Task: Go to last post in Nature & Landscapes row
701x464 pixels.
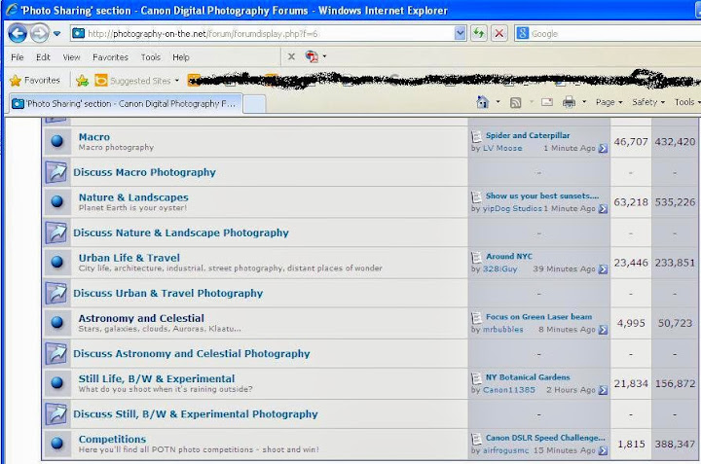Action: pyautogui.click(x=603, y=208)
